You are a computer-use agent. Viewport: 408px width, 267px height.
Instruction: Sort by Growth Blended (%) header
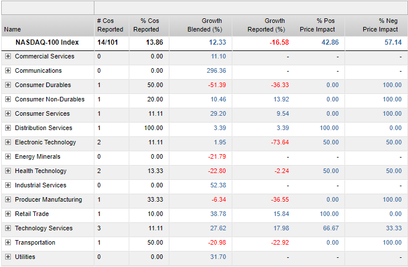point(205,25)
